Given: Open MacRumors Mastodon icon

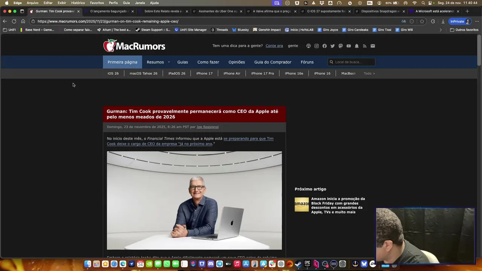Looking at the screenshot, I should (x=341, y=46).
